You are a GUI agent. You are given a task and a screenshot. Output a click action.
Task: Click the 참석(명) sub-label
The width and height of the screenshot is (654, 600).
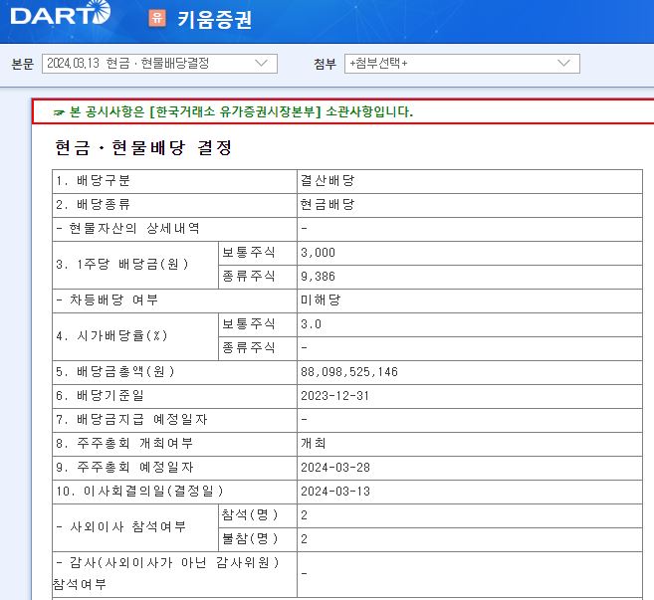pyautogui.click(x=250, y=515)
